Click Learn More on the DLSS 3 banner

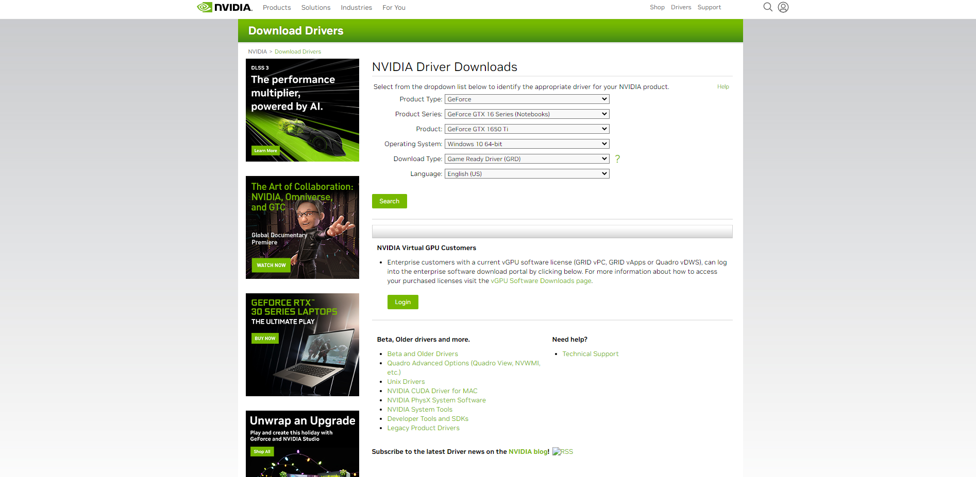265,151
